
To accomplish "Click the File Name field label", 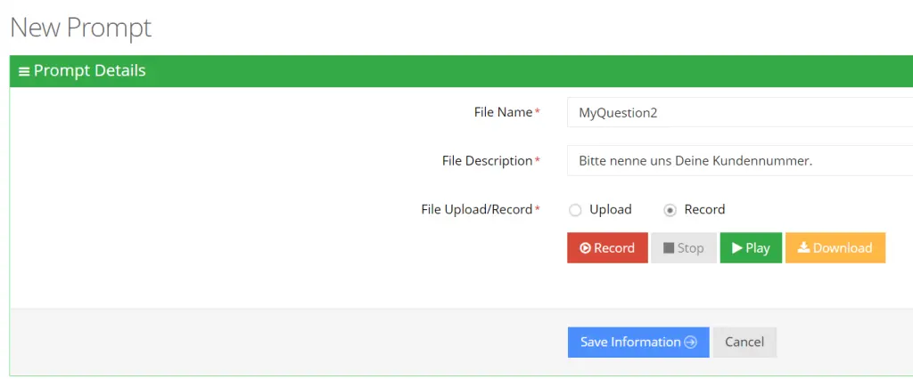I will 503,112.
